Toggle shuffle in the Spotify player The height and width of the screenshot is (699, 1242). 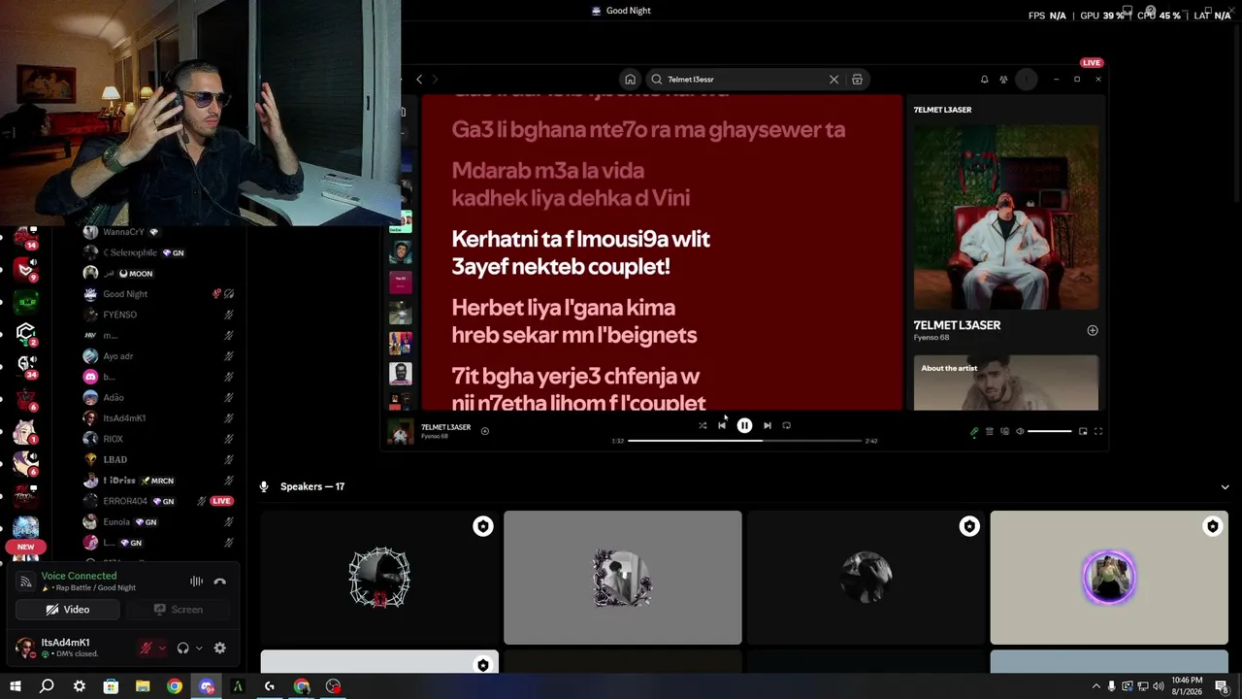pyautogui.click(x=703, y=425)
